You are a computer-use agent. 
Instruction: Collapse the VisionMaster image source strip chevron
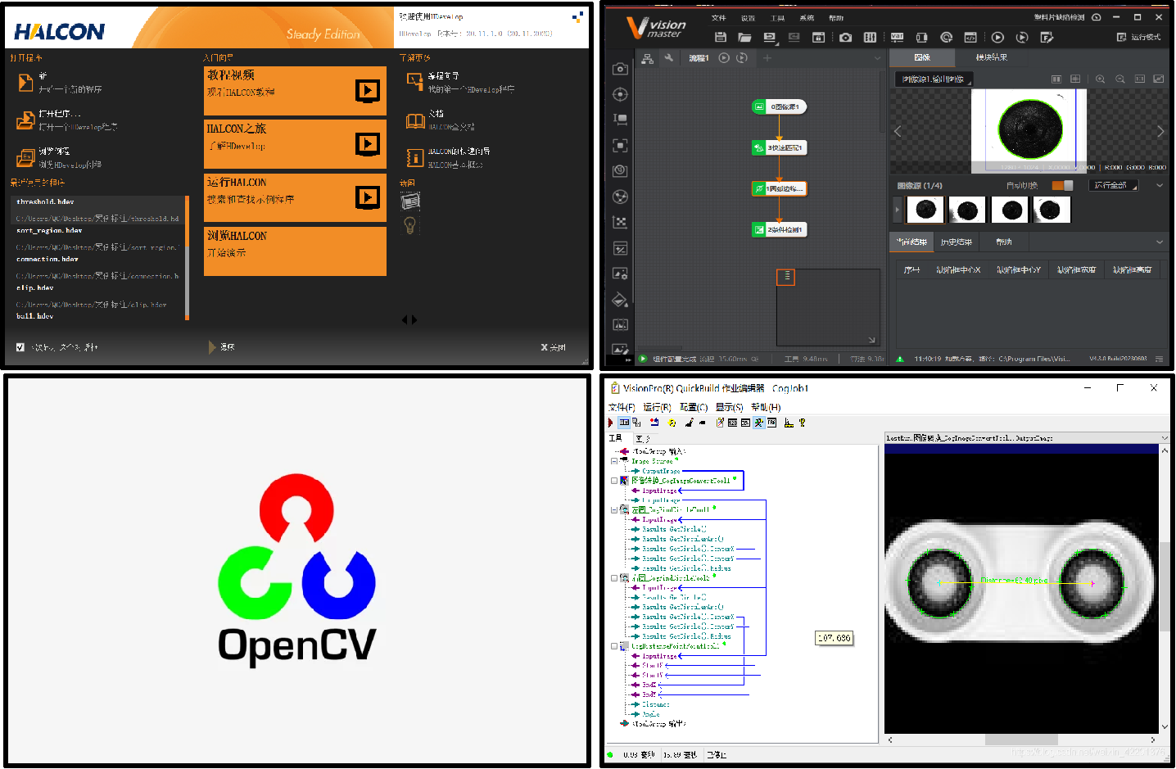point(1160,186)
